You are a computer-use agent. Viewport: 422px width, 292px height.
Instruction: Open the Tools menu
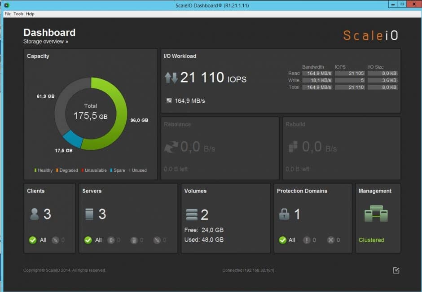[18, 14]
